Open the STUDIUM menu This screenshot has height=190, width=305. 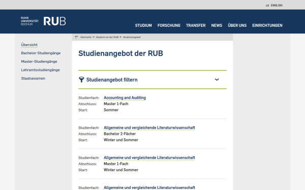coord(143,25)
